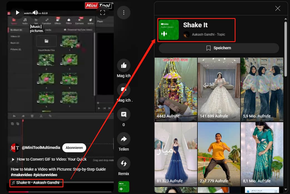Viewport: 290px width, 194px height.
Task: Save the sound with Speichern
Action: tap(219, 48)
